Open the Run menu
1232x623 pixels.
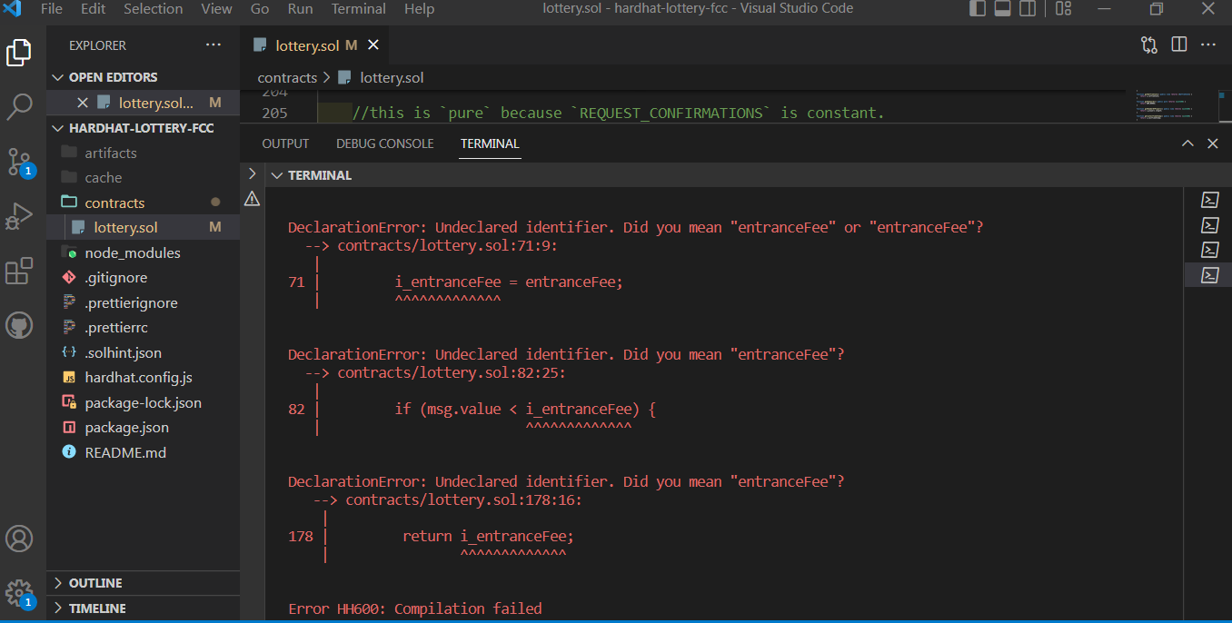tap(300, 9)
